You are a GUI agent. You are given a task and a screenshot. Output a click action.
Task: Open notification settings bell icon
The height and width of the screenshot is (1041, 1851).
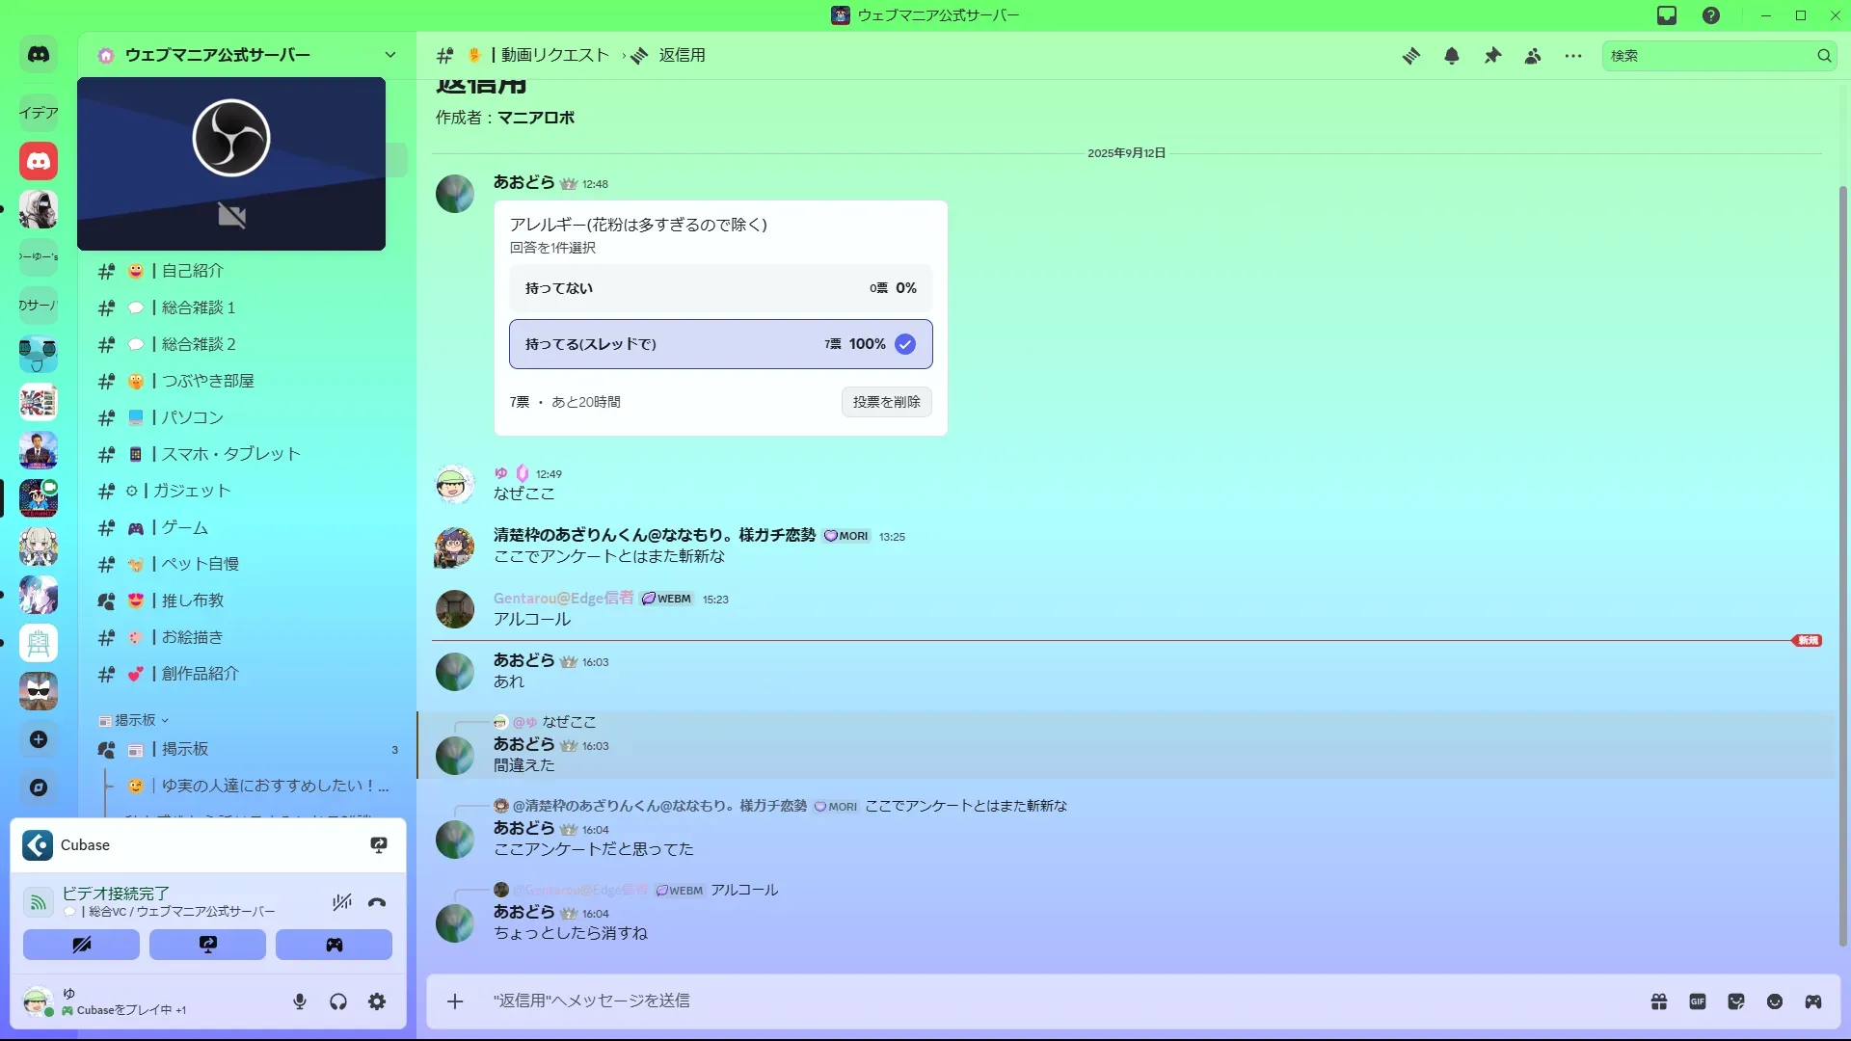click(1452, 56)
